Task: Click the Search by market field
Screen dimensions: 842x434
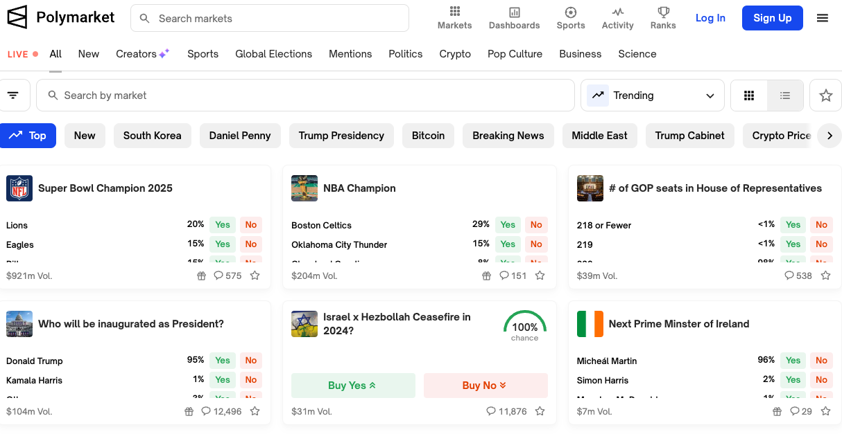Action: coord(306,96)
